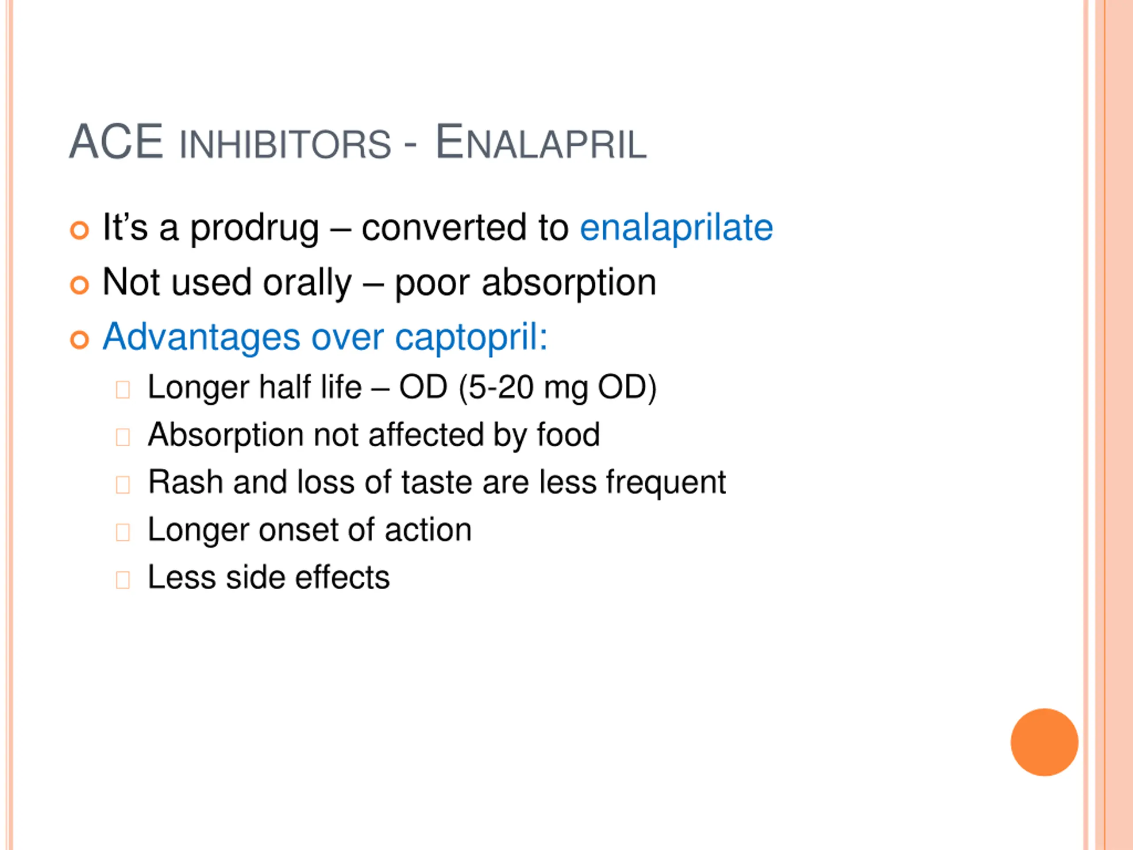Click the square bullet before 'Longer onset'
The image size is (1133, 850).
123,532
